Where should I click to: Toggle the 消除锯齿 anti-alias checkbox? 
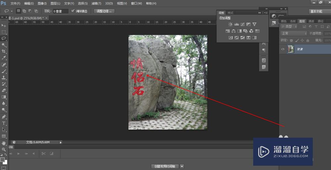73,11
